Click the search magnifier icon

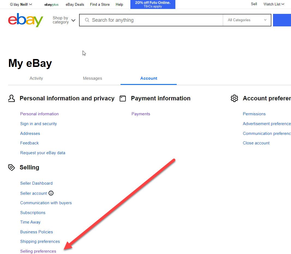[x=87, y=20]
